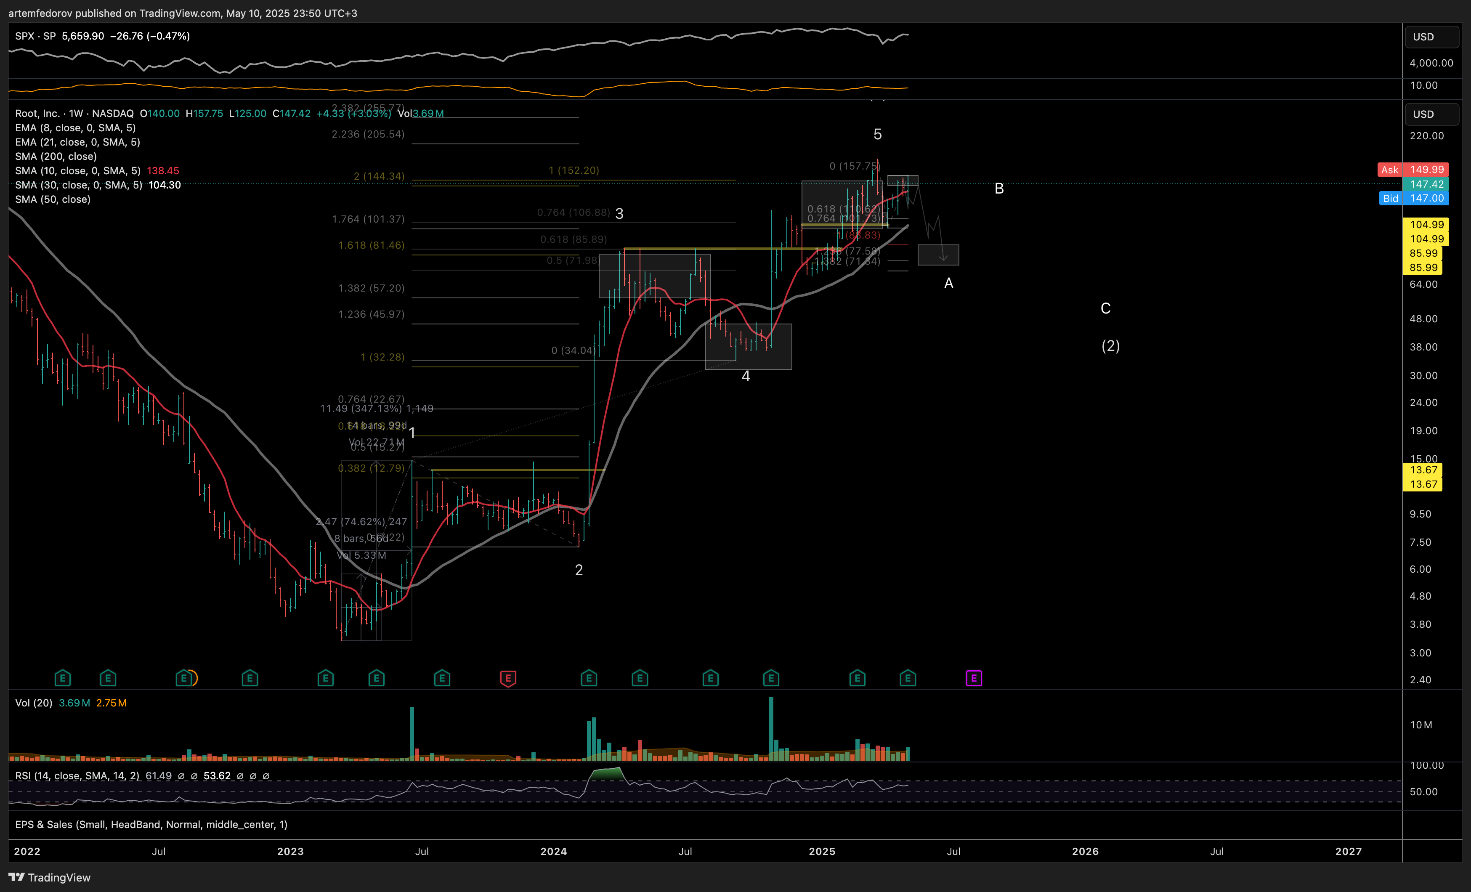Click the Fibonacci label 0 (157.75)
Screen dimensions: 1471x892
[855, 166]
